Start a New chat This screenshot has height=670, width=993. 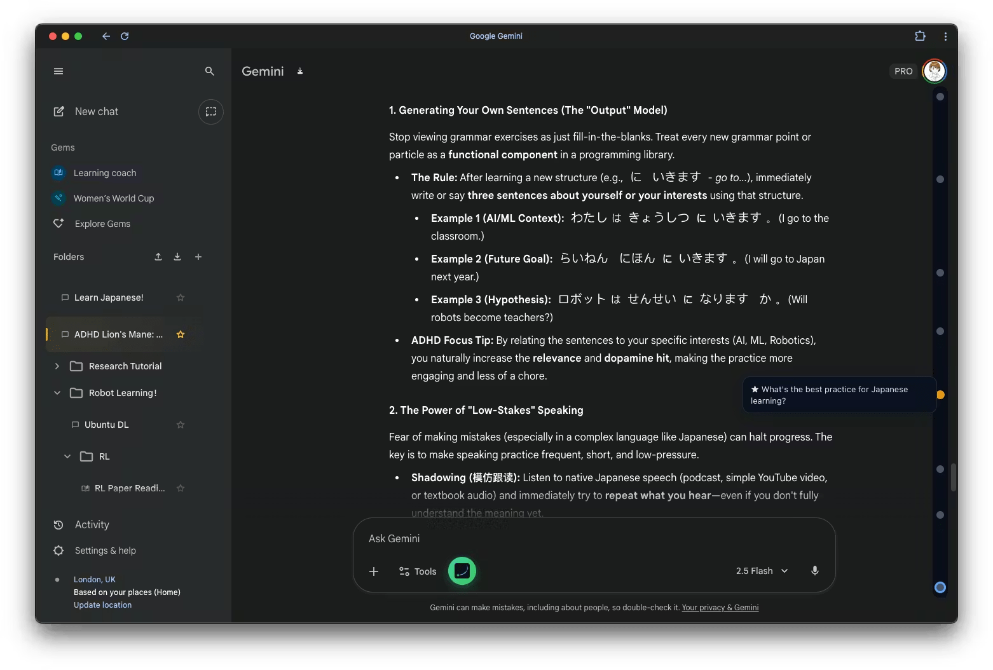[96, 112]
